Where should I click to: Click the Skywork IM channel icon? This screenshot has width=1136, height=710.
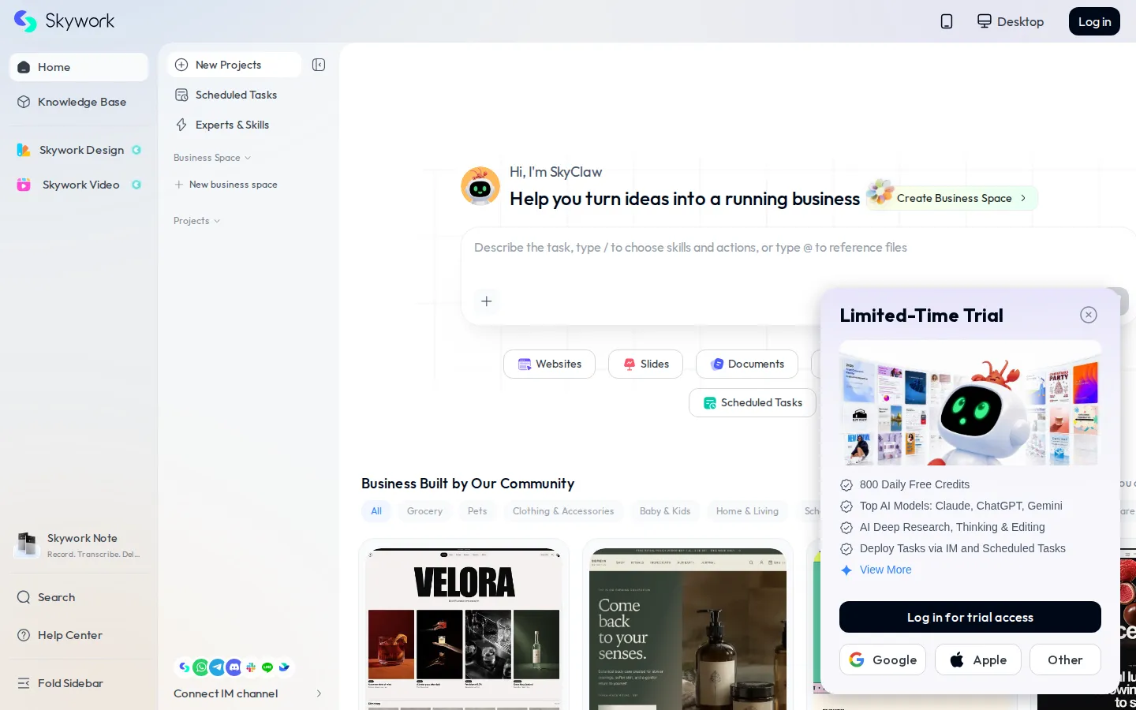point(184,667)
